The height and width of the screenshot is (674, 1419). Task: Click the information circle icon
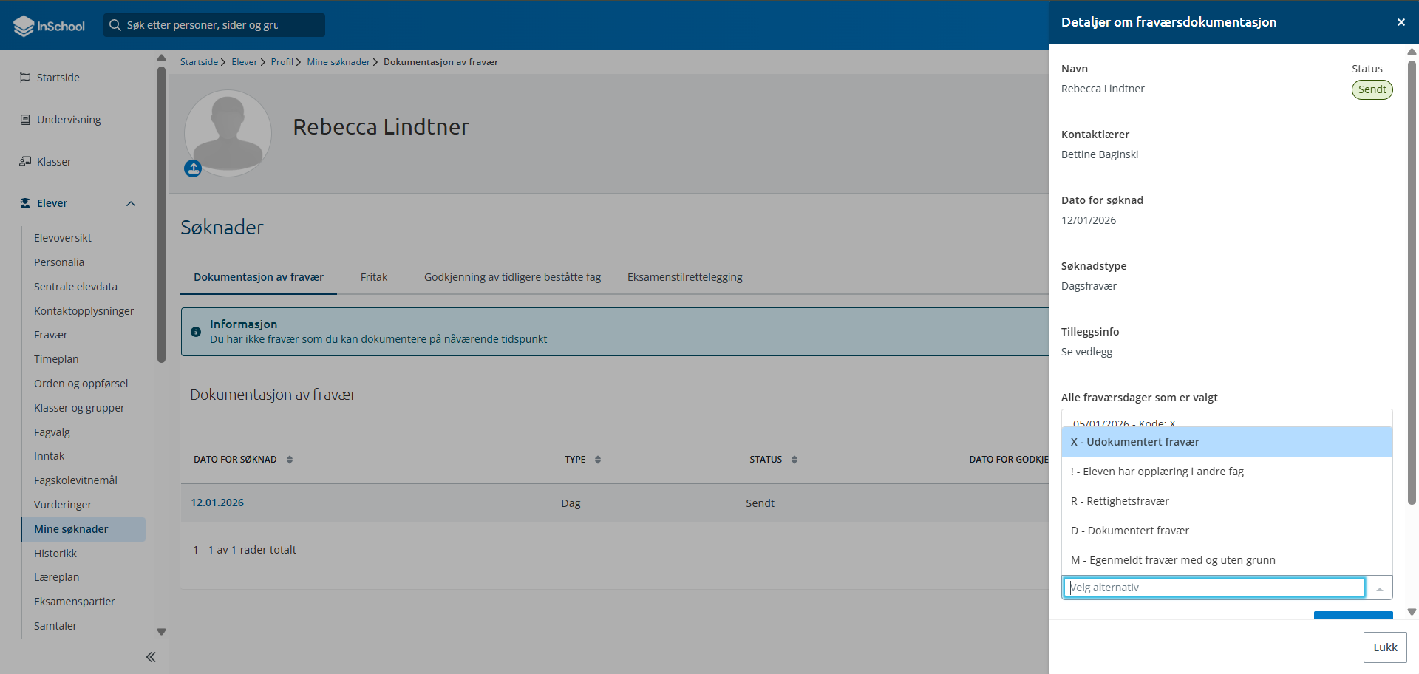(196, 332)
